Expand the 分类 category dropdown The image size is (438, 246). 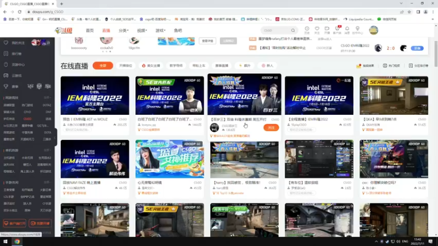click(x=124, y=31)
